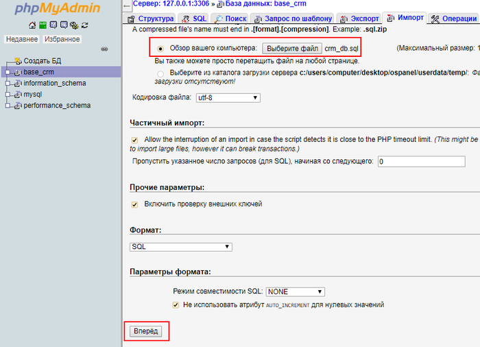Image resolution: width=480 pixels, height=347 pixels.
Task: Click the chain link icon in the sidebar
Action: click(104, 49)
